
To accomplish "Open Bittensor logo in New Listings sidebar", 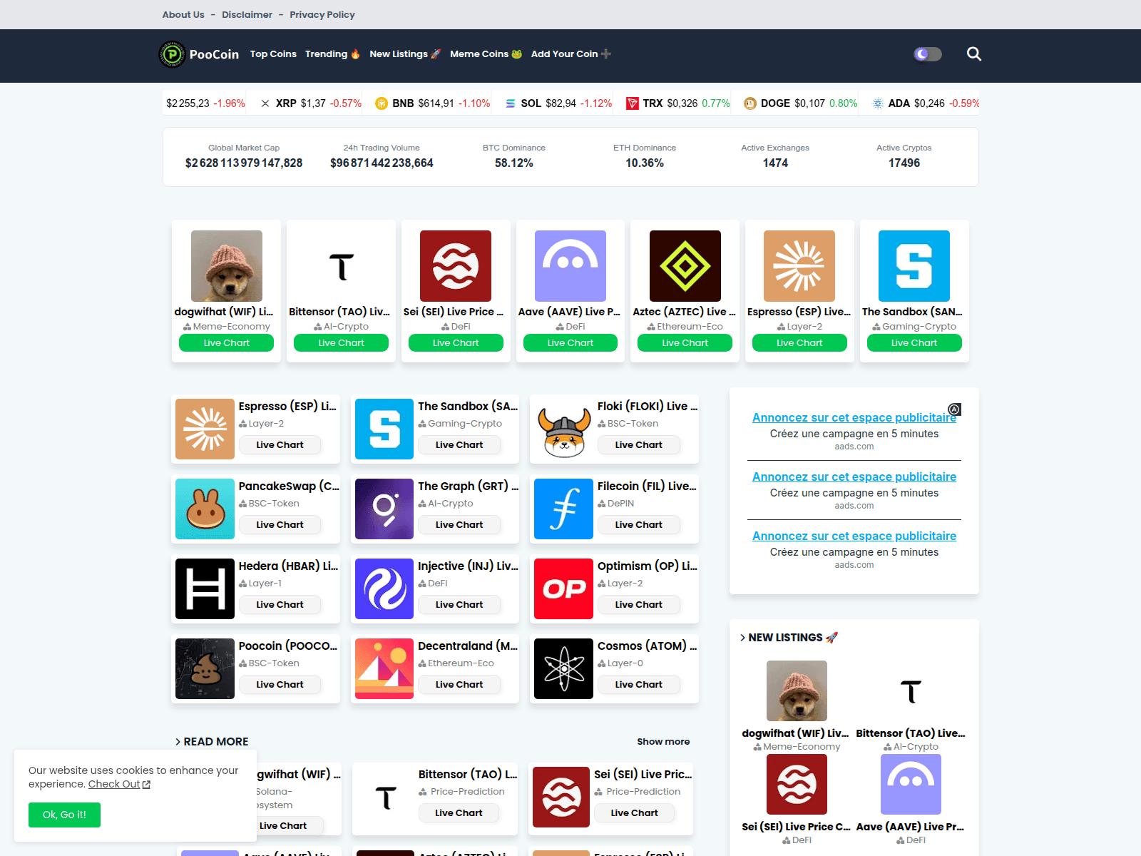I will click(x=911, y=691).
